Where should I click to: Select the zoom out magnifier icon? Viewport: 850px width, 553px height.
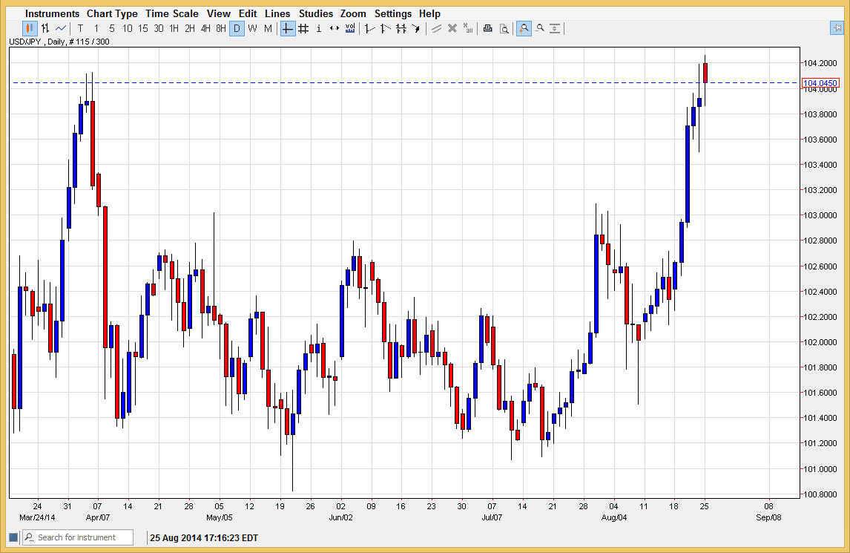point(540,28)
